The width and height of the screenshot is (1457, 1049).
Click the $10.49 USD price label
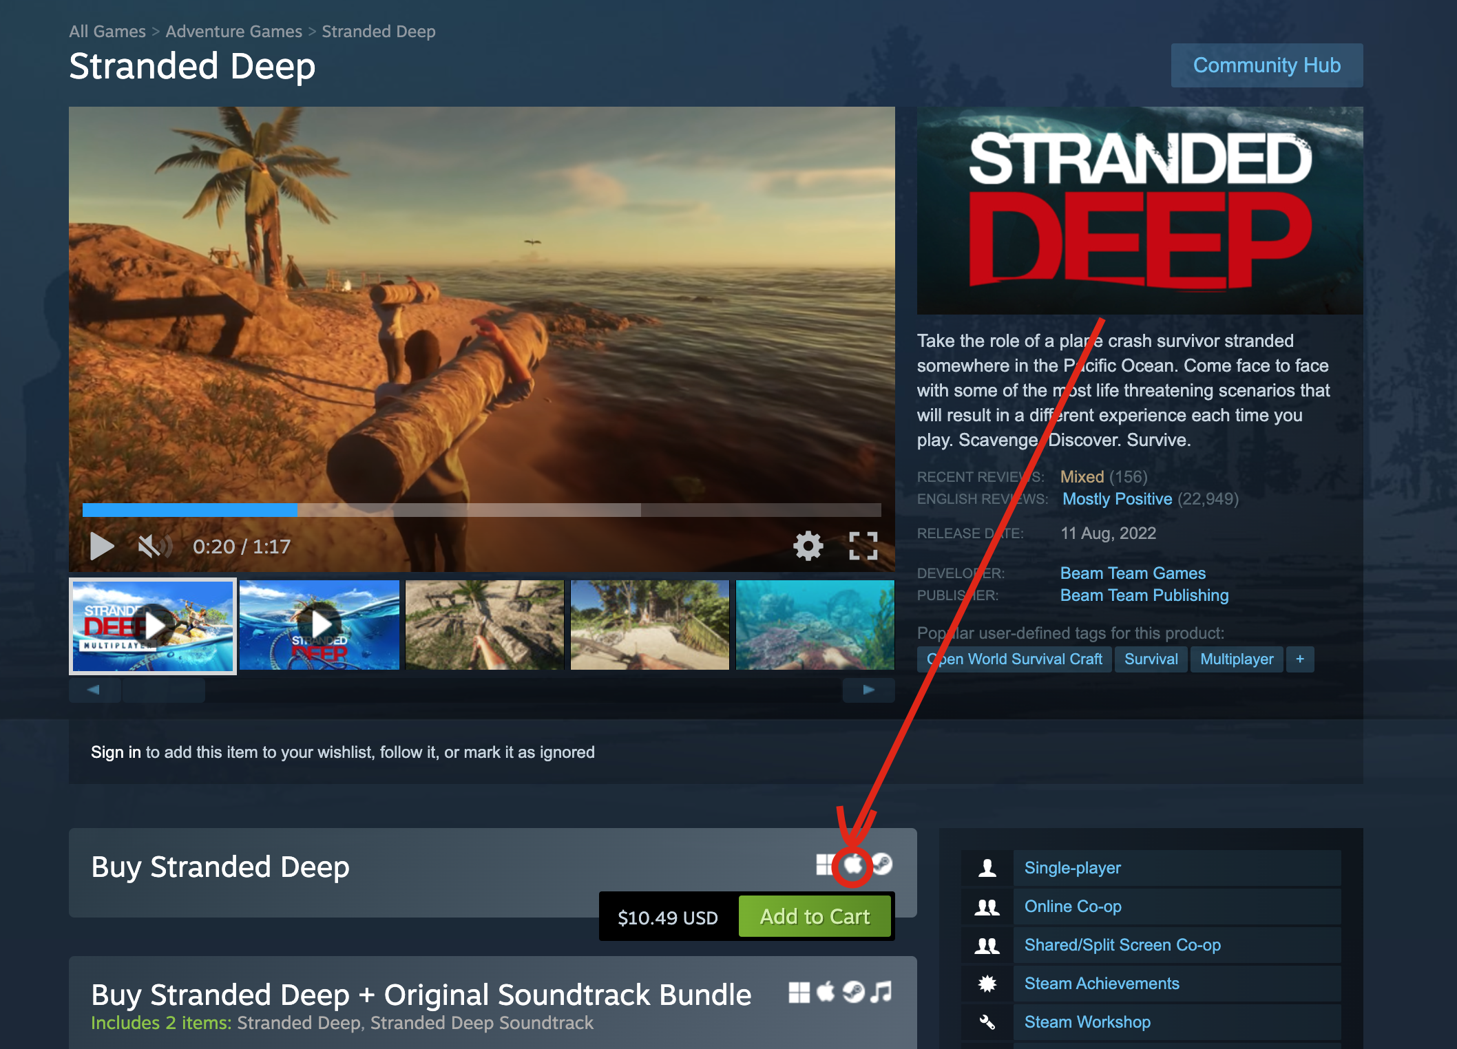668,918
